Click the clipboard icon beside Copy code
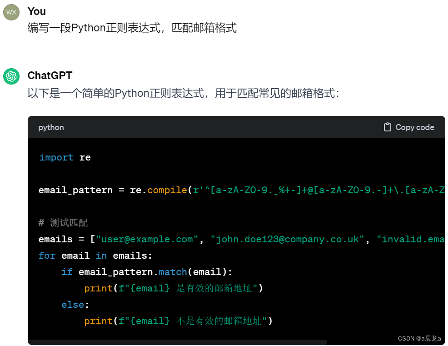The height and width of the screenshot is (346, 448). tap(387, 127)
